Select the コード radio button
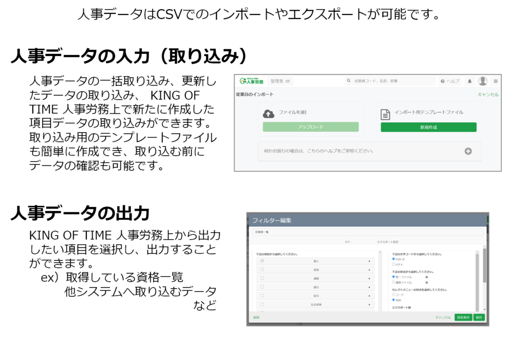 393,295
